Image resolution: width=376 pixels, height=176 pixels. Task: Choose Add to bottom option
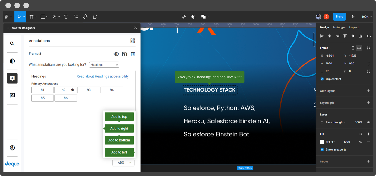point(119,140)
